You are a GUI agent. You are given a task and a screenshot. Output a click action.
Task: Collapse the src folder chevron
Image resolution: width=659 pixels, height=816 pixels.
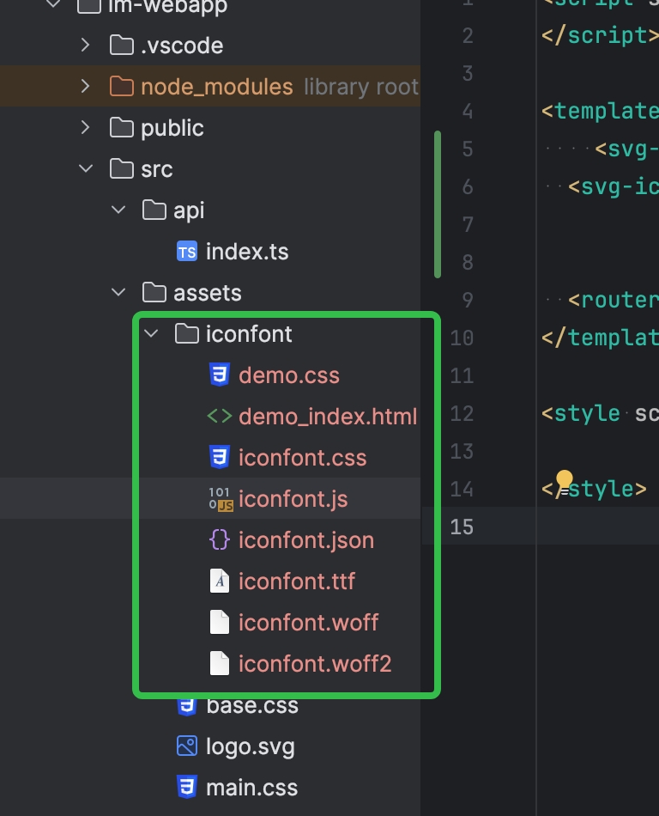click(x=86, y=168)
